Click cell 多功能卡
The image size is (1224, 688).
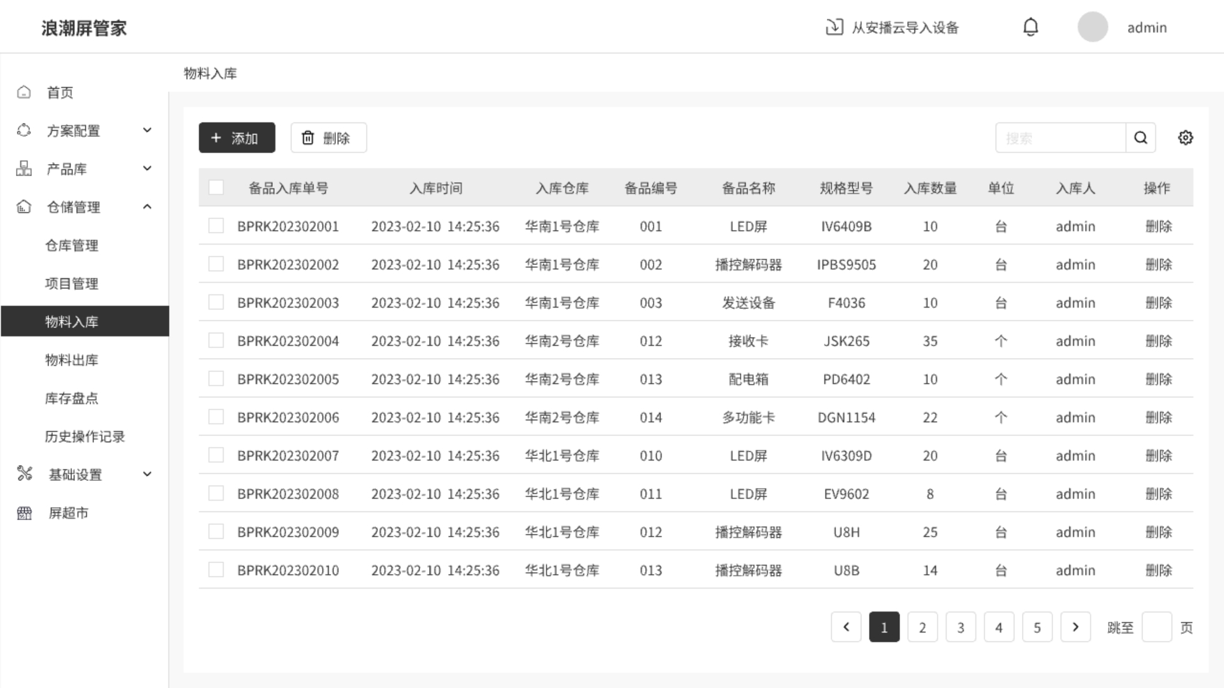point(748,417)
